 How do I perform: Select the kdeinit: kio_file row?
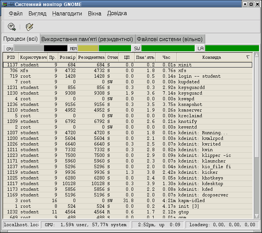pos(128,167)
